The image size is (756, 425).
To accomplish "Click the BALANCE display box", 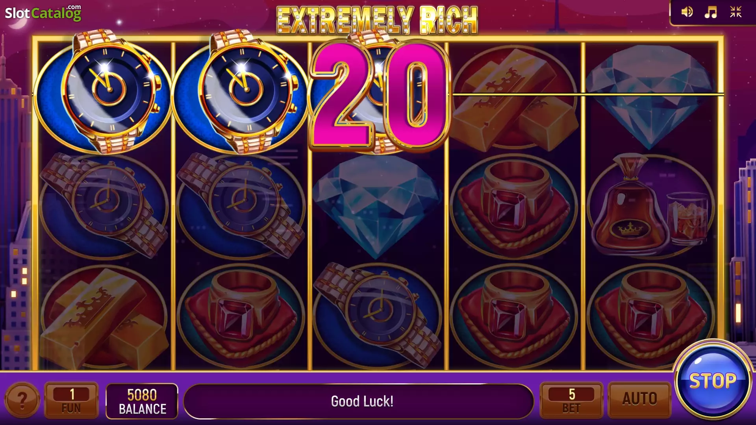I will [142, 401].
